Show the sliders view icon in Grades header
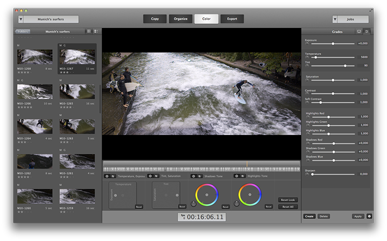 [367, 31]
